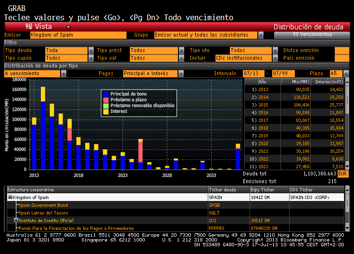Viewport: 354px width, 254px height.
Task: Click the SPGB debt ticker
Action: 214,205
